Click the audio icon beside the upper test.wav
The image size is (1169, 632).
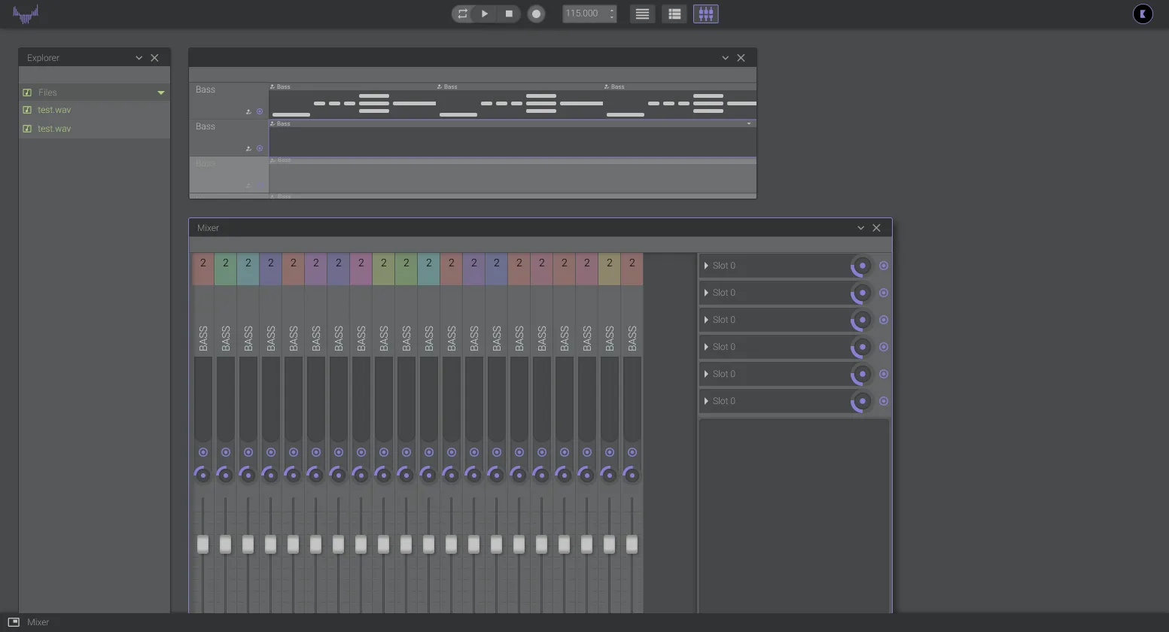pyautogui.click(x=27, y=110)
